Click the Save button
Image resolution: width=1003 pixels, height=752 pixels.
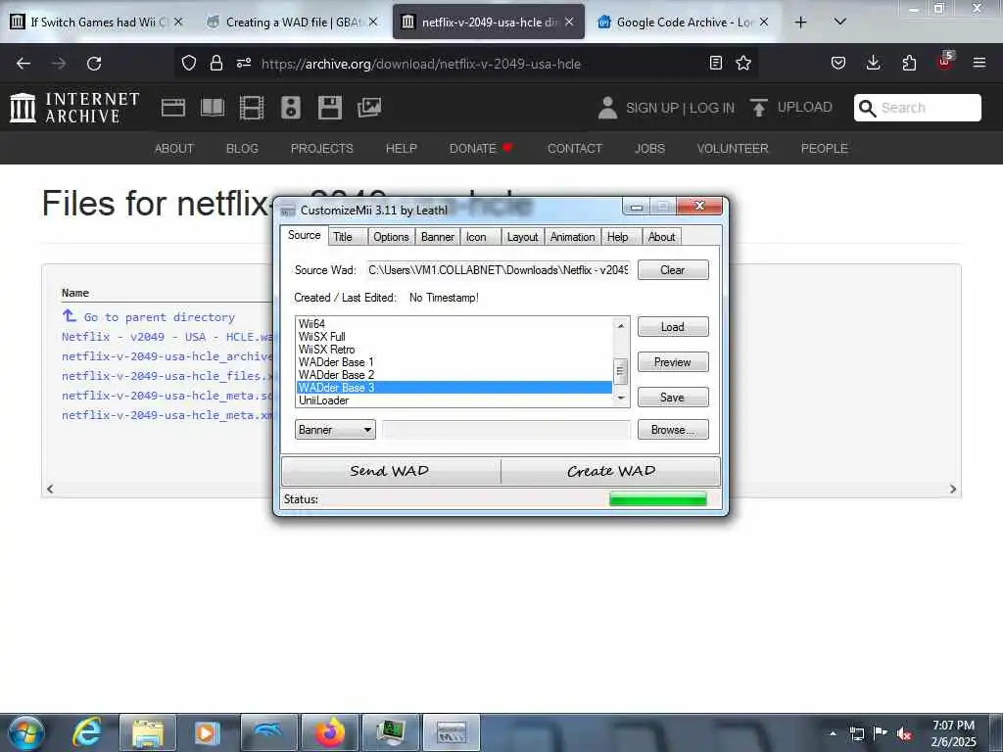(x=673, y=398)
